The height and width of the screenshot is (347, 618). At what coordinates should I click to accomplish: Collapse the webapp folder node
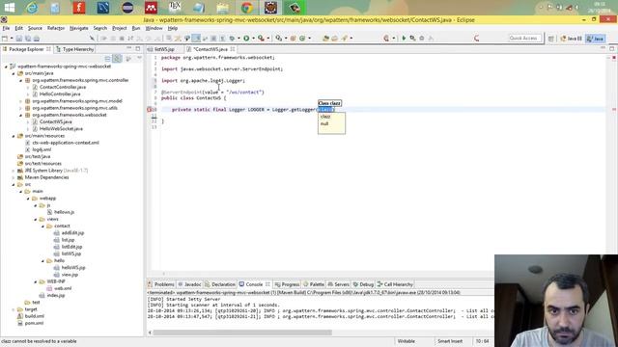[28, 199]
